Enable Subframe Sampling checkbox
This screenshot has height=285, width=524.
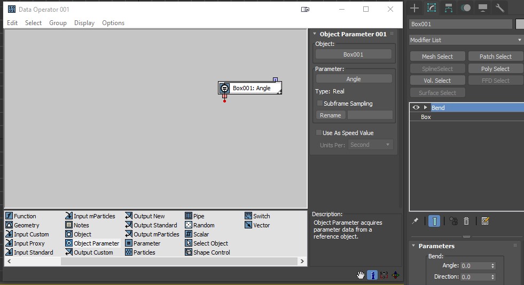tap(320, 104)
